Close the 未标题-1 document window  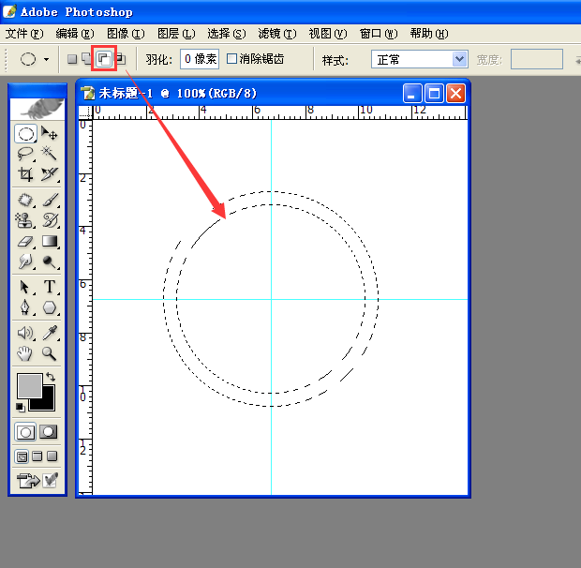(x=455, y=93)
